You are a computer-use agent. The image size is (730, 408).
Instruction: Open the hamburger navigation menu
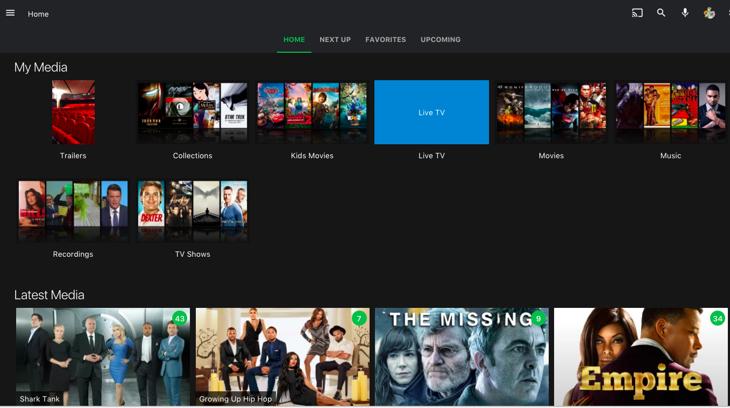(10, 13)
